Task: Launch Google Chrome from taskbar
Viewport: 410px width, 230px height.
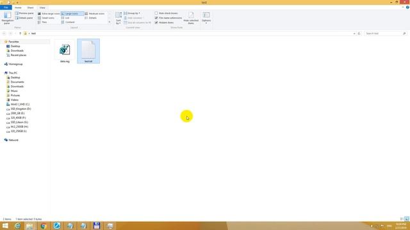Action: click(44, 226)
